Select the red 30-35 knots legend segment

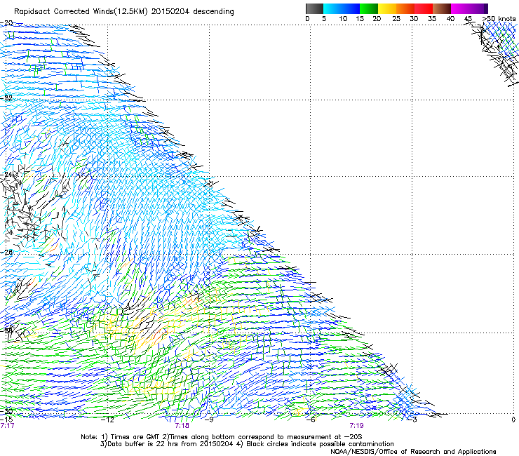click(424, 8)
